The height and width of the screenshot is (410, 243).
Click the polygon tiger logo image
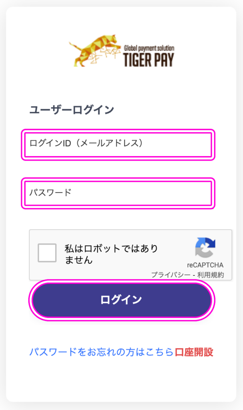tap(95, 50)
